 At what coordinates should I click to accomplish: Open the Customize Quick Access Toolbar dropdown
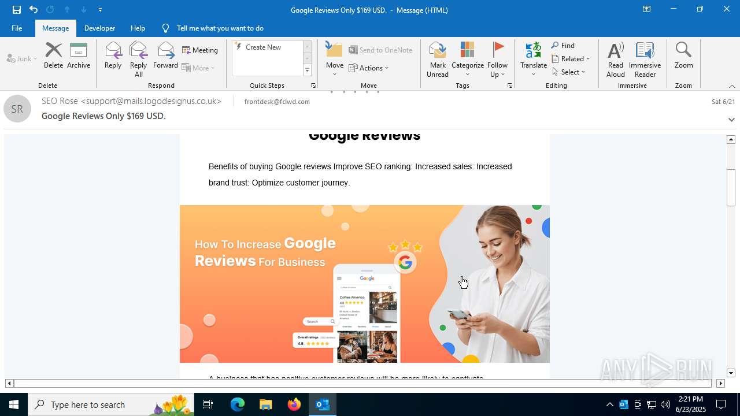[100, 10]
